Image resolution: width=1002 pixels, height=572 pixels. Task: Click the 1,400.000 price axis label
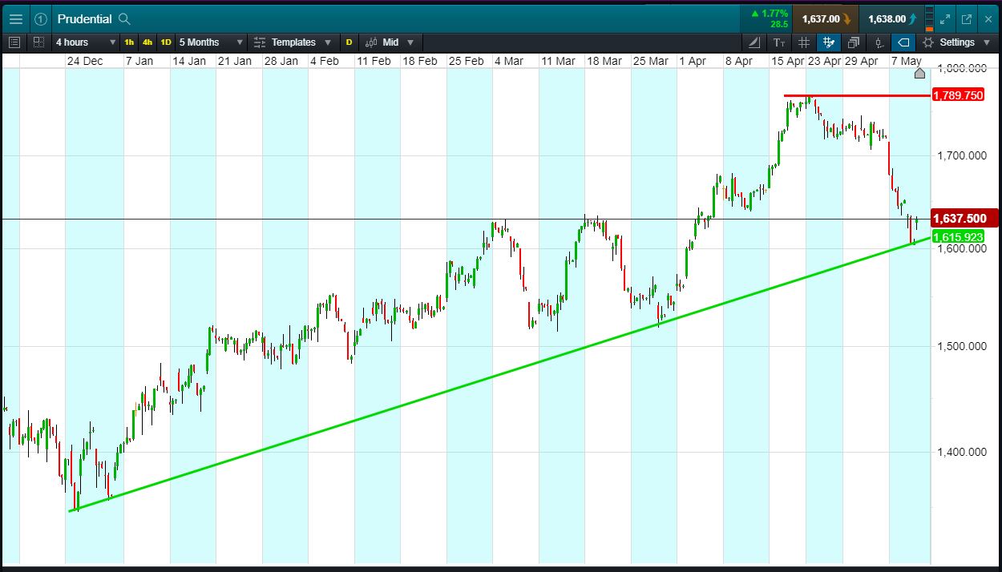[962, 452]
